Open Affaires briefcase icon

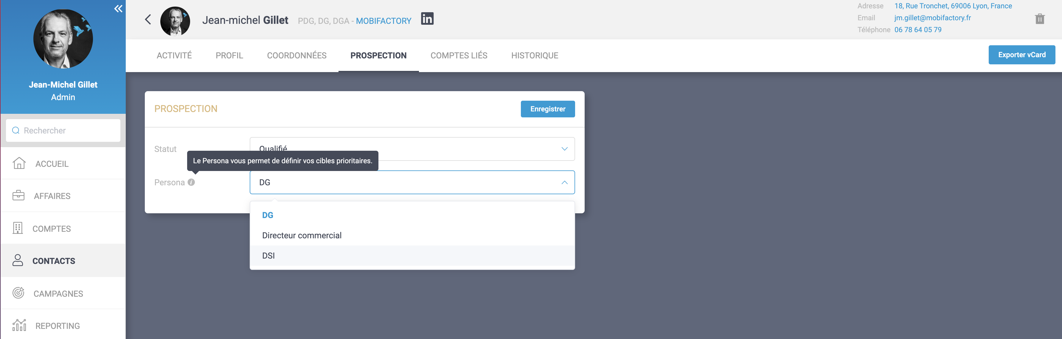[18, 196]
